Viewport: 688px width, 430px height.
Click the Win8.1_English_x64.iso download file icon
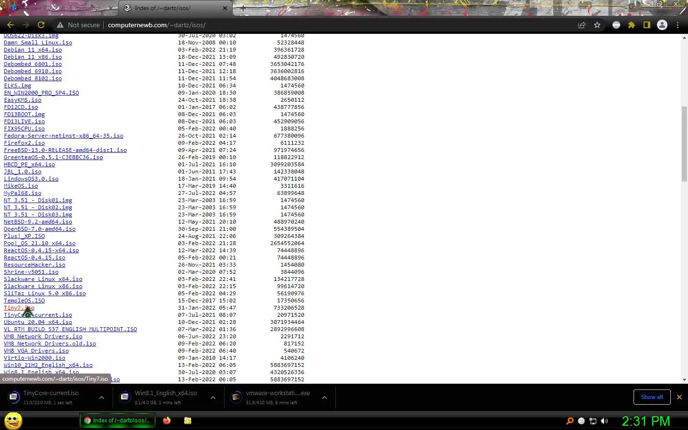[125, 397]
